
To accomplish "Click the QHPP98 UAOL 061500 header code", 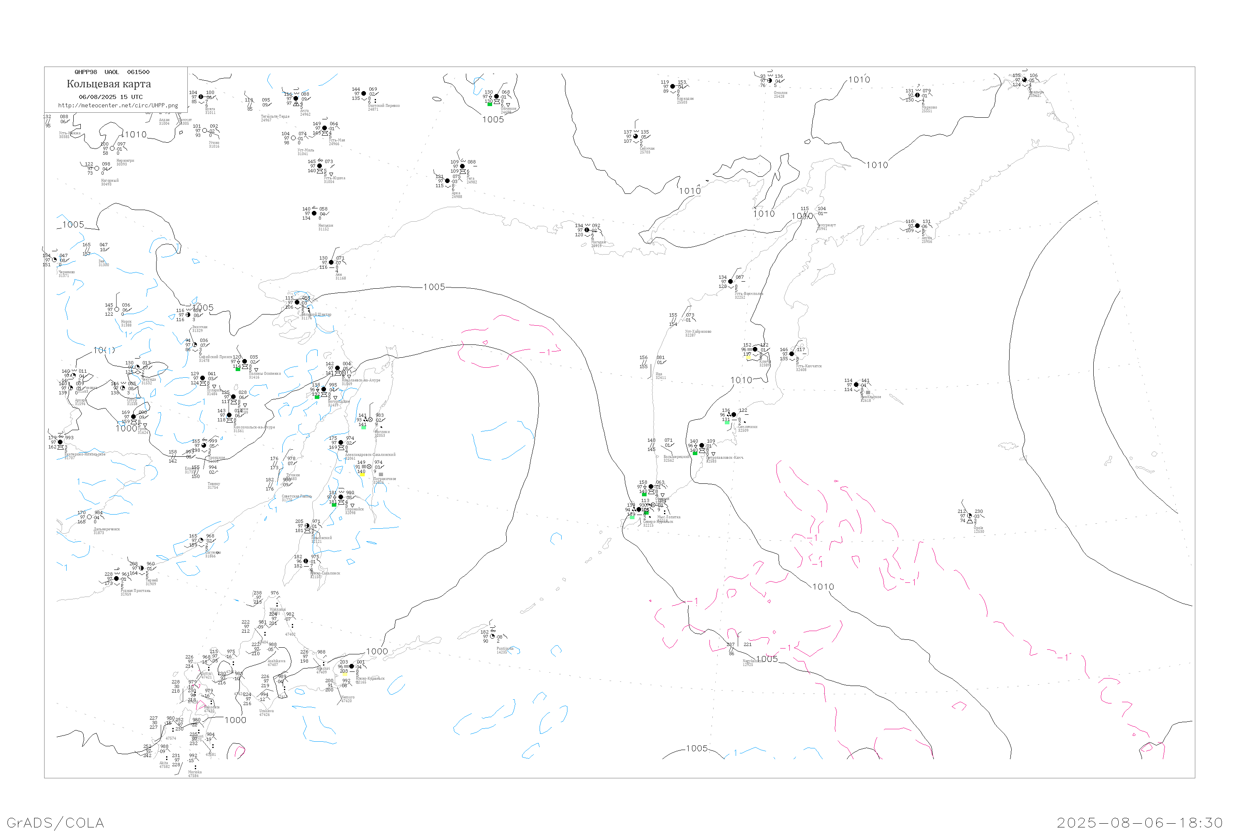I will (112, 72).
